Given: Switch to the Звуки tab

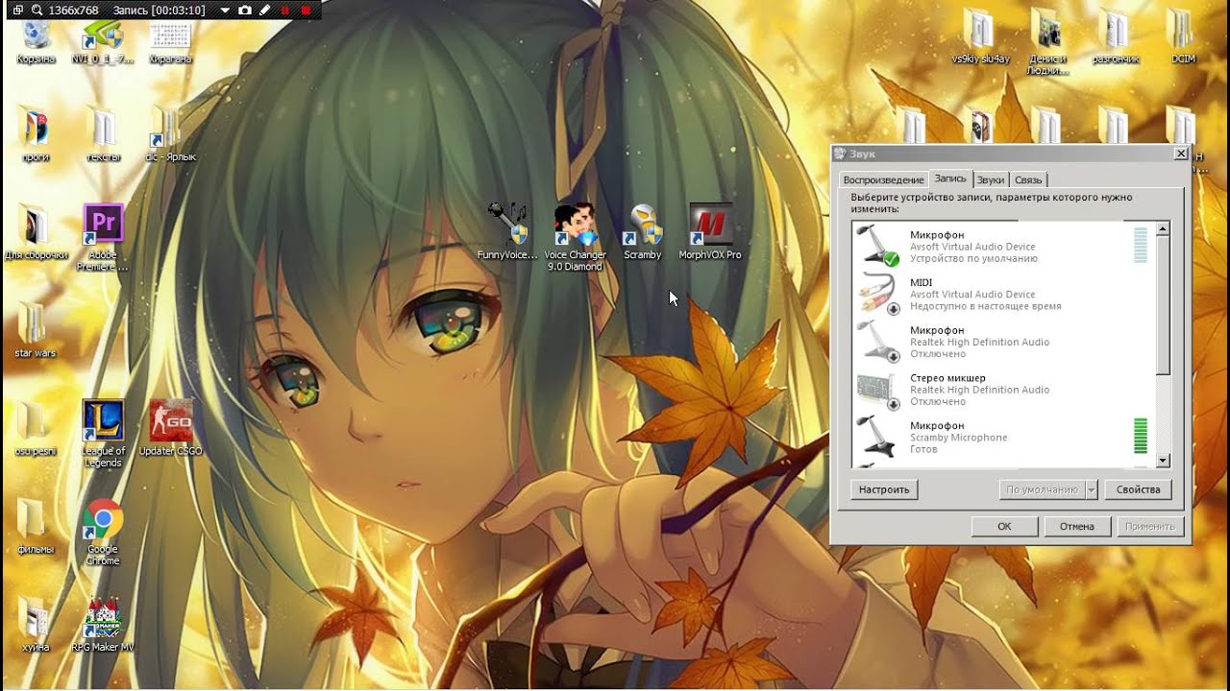Looking at the screenshot, I should point(991,179).
